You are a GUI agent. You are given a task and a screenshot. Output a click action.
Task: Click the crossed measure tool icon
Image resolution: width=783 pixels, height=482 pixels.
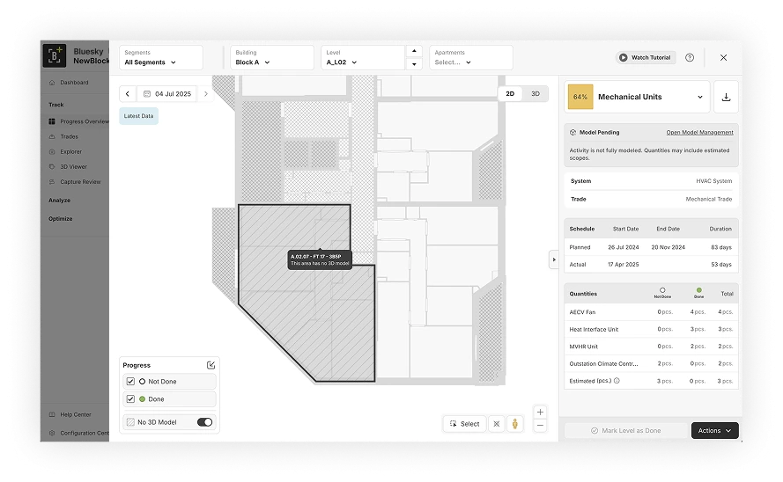(497, 424)
